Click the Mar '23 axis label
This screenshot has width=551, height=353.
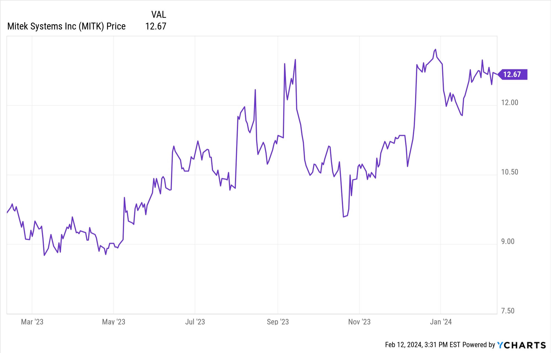[32, 322]
